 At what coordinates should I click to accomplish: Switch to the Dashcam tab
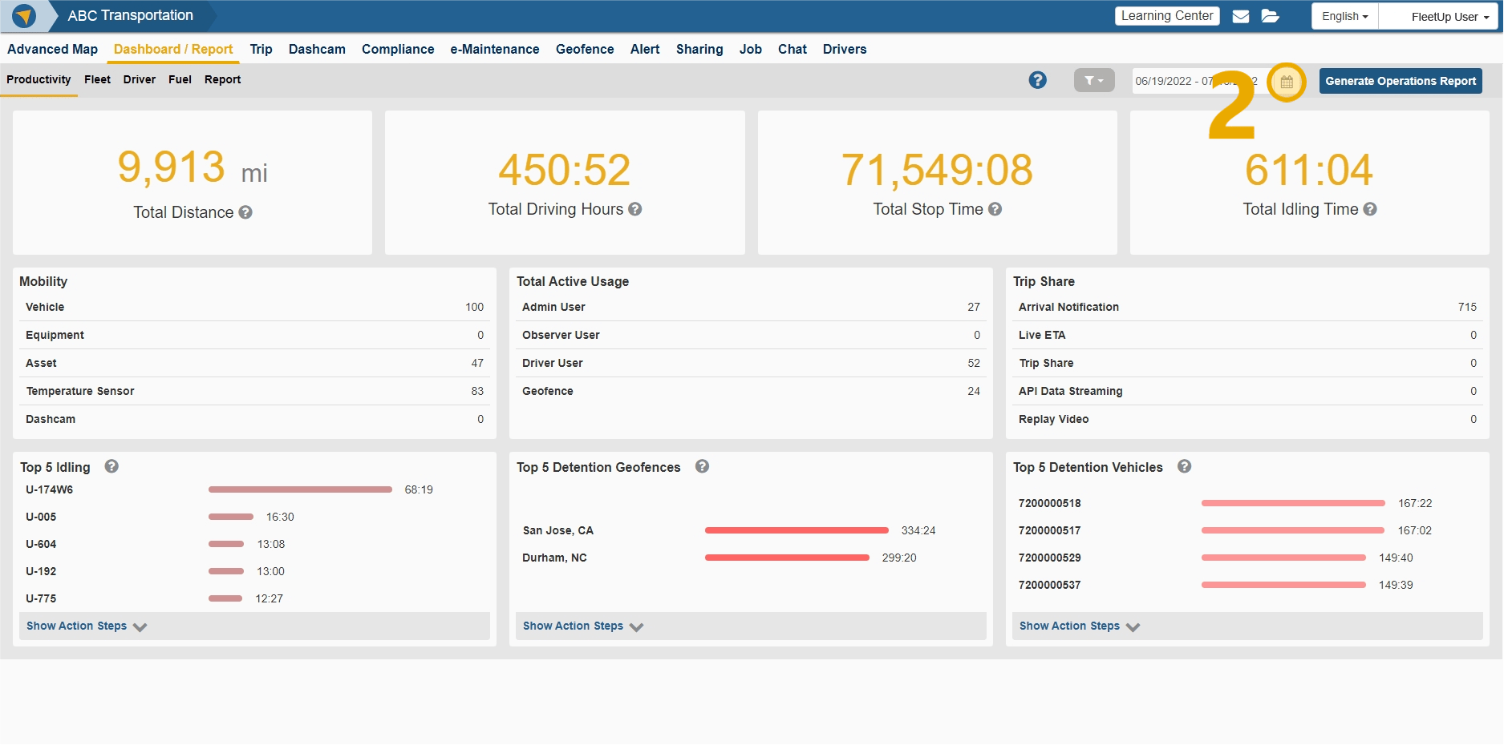tap(317, 49)
